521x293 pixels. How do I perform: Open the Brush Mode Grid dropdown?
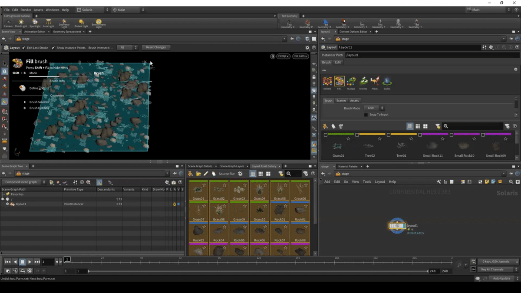(374, 108)
